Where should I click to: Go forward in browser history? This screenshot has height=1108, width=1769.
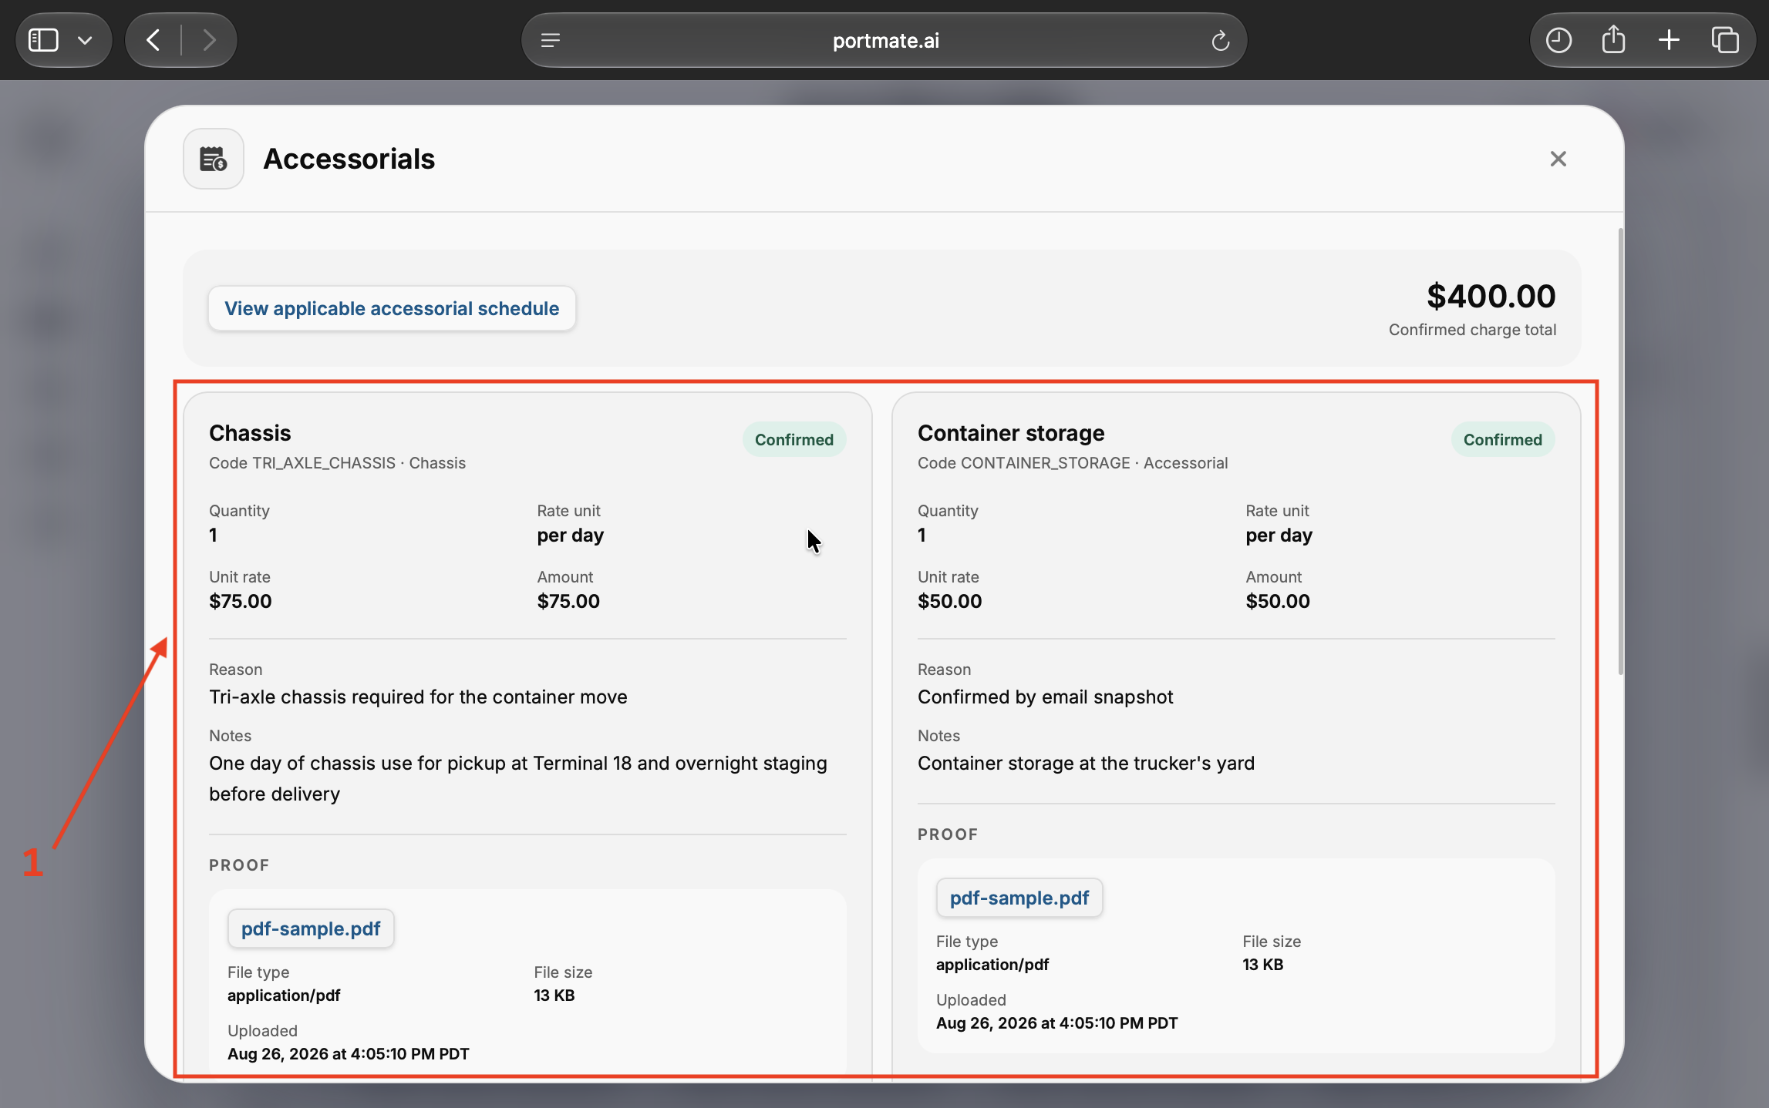point(209,40)
